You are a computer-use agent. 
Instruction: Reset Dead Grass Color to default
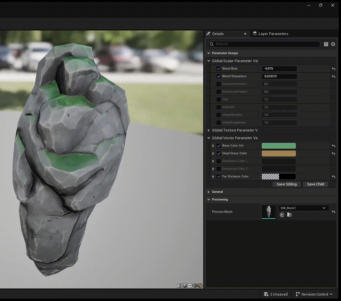[x=333, y=153]
